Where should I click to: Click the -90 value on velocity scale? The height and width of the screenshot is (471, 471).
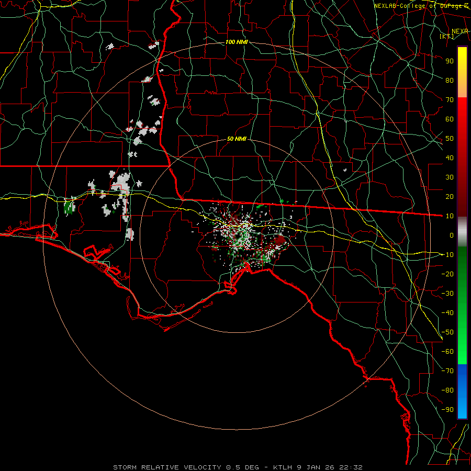click(447, 410)
